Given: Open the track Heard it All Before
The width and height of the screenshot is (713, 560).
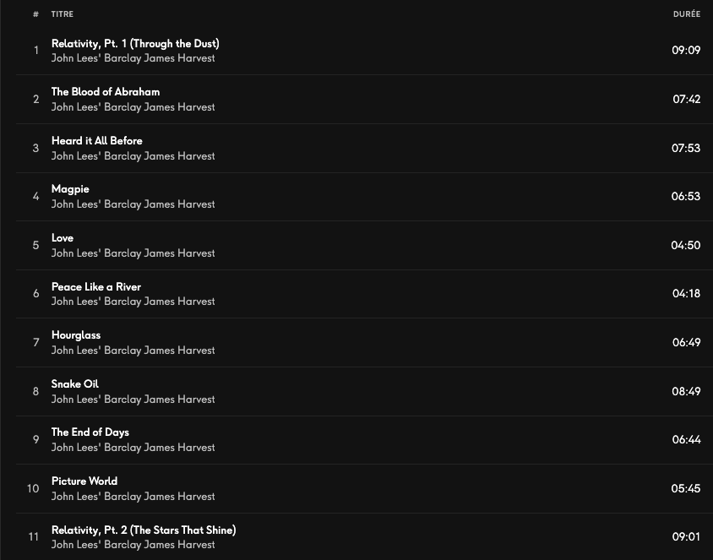Looking at the screenshot, I should click(x=97, y=140).
